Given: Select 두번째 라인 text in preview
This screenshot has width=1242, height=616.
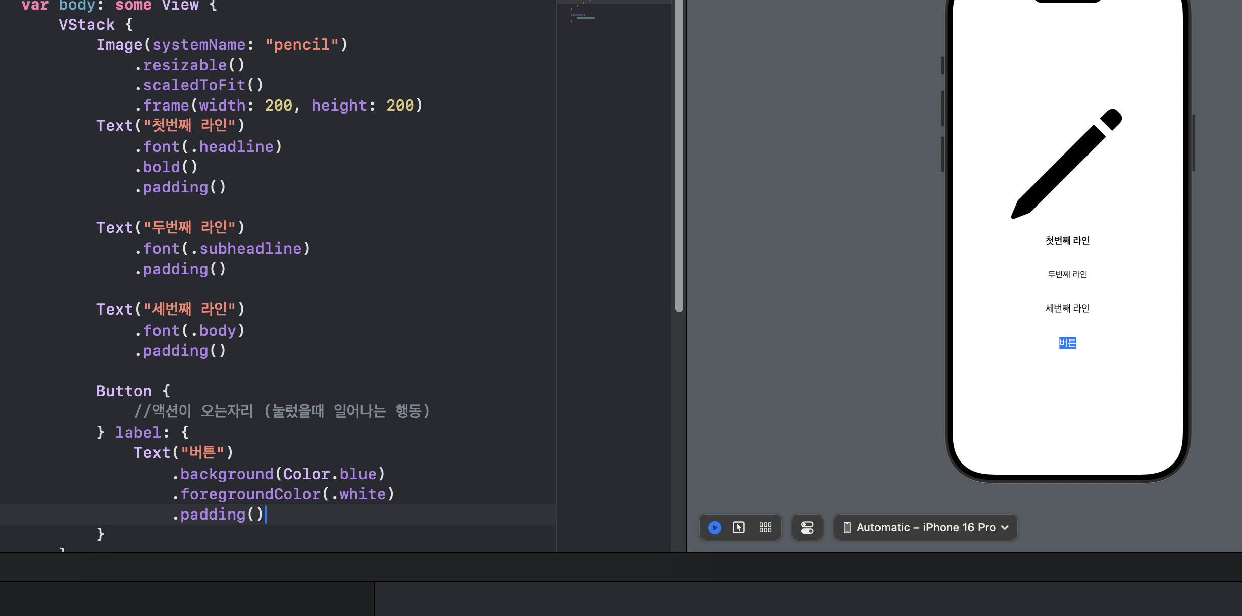Looking at the screenshot, I should [x=1067, y=274].
